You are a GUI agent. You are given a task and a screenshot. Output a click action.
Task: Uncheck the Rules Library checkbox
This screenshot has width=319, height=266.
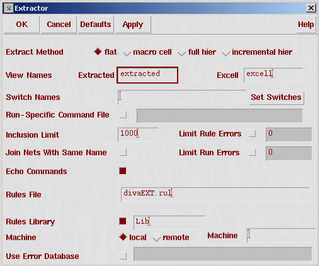pos(123,221)
